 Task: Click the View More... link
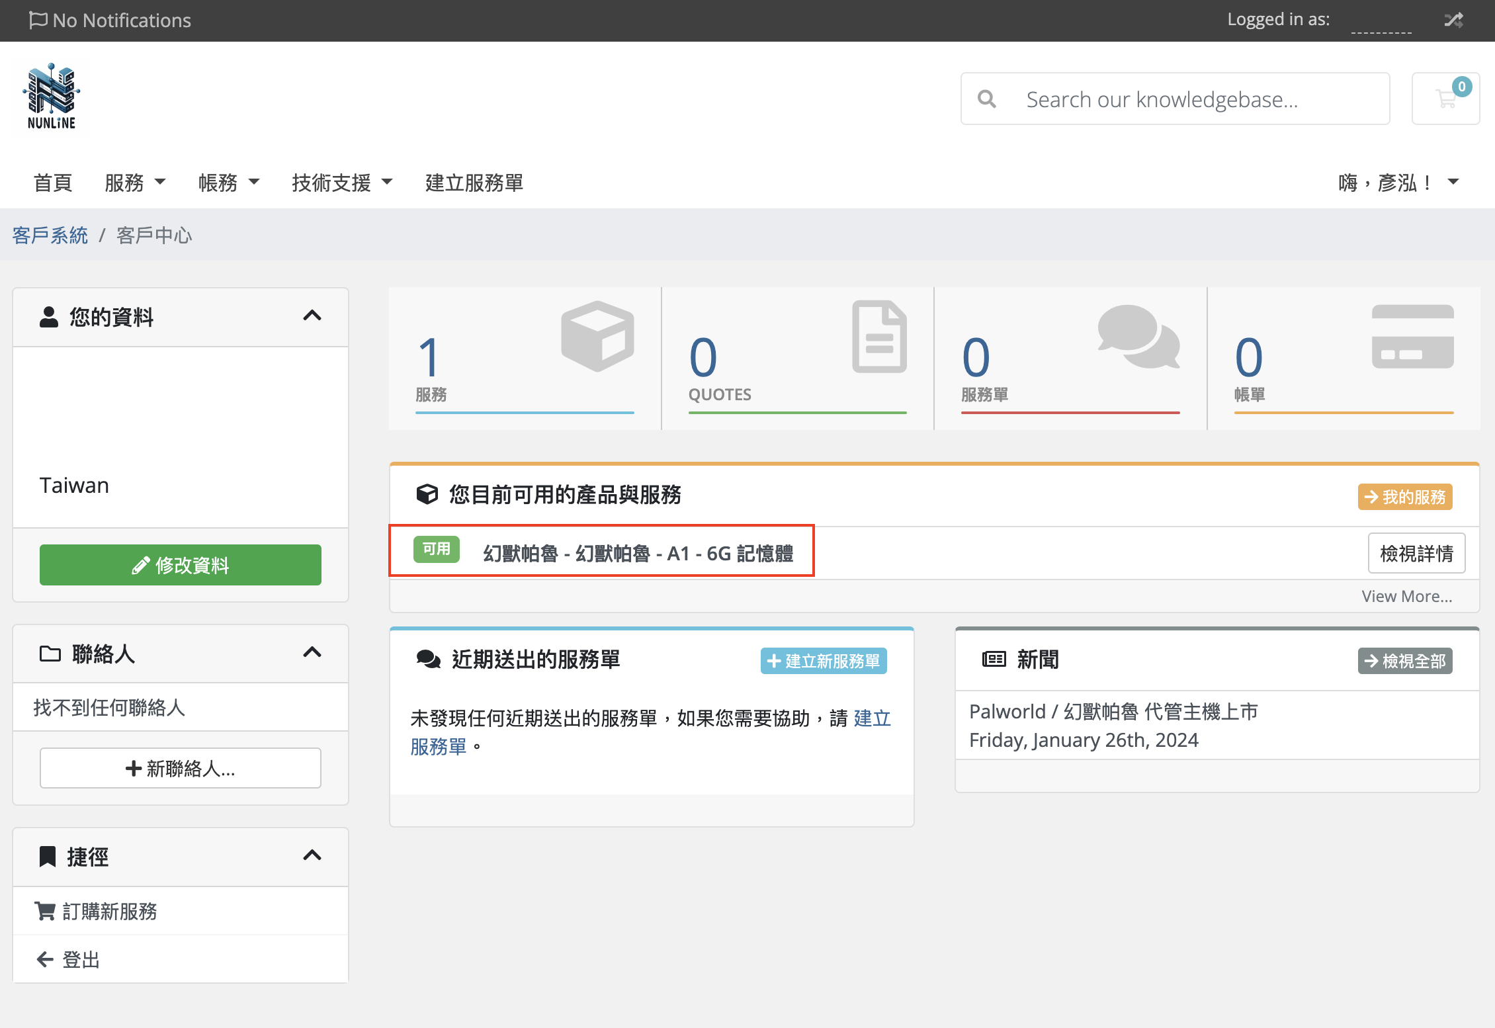[1407, 596]
